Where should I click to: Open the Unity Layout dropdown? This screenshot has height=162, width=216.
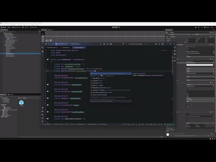pos(207,27)
